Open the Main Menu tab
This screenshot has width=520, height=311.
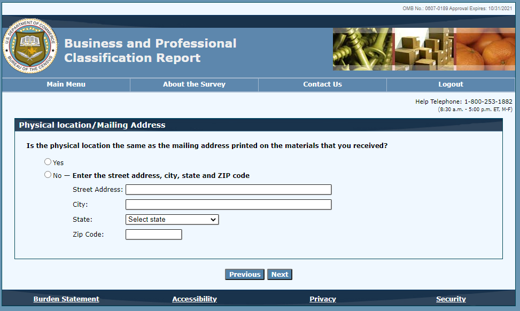[x=66, y=84]
